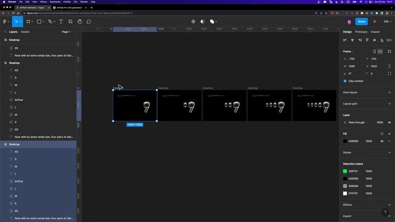Add Auto layout with plus button

(389, 92)
